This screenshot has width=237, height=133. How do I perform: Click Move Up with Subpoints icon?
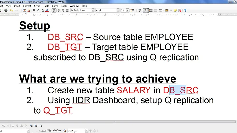tap(26, 126)
